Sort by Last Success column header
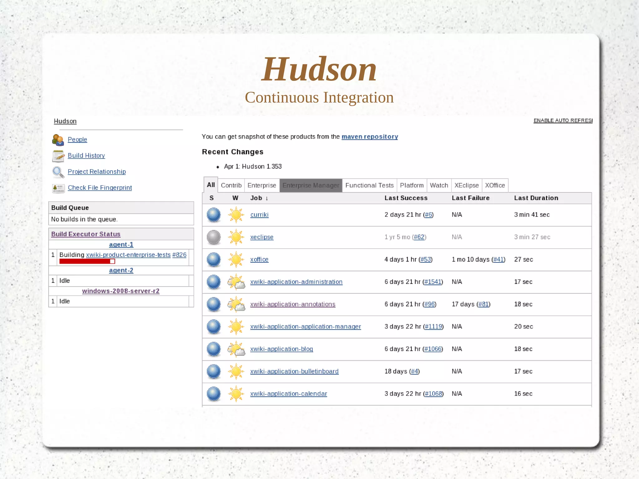The width and height of the screenshot is (639, 479). pos(406,198)
